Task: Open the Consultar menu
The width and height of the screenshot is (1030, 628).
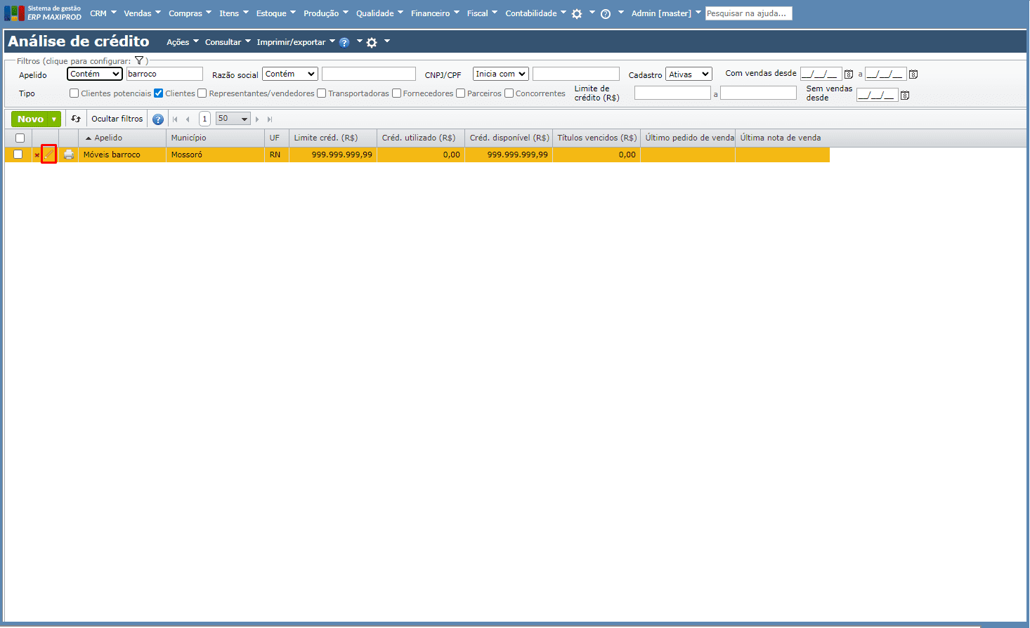Action: [228, 42]
